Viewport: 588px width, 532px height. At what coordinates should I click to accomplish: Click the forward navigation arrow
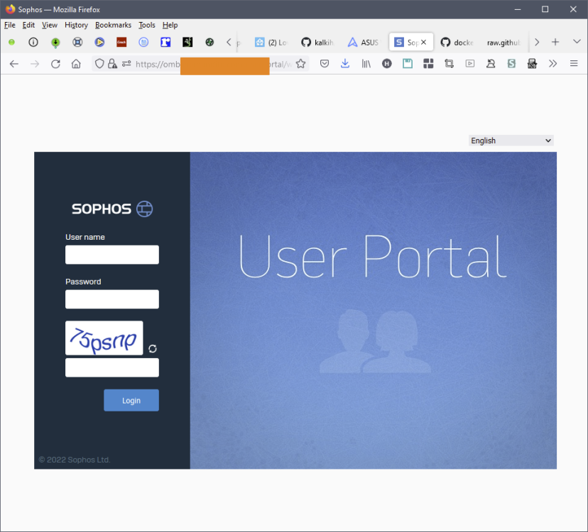[x=35, y=64]
